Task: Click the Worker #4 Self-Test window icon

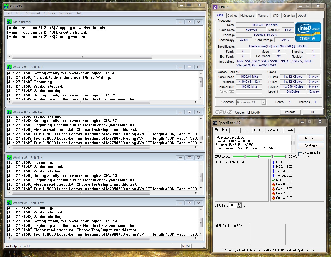Action: [x=9, y=203]
